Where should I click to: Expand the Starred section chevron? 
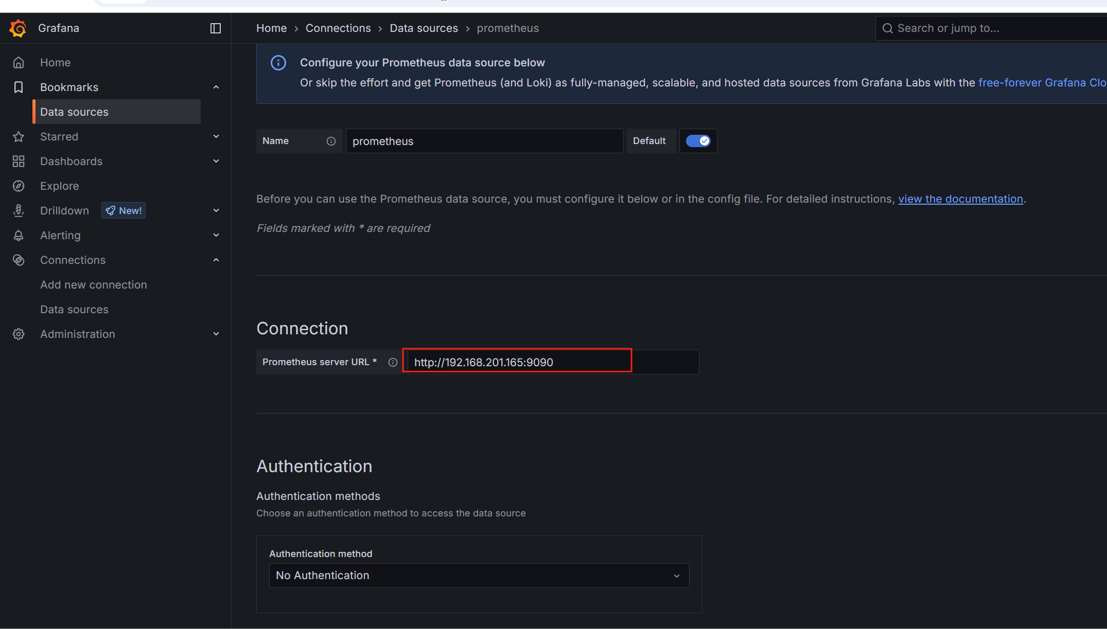[216, 137]
